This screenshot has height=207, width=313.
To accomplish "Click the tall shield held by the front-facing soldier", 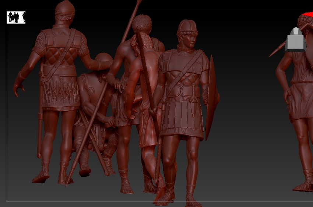I will click(211, 98).
